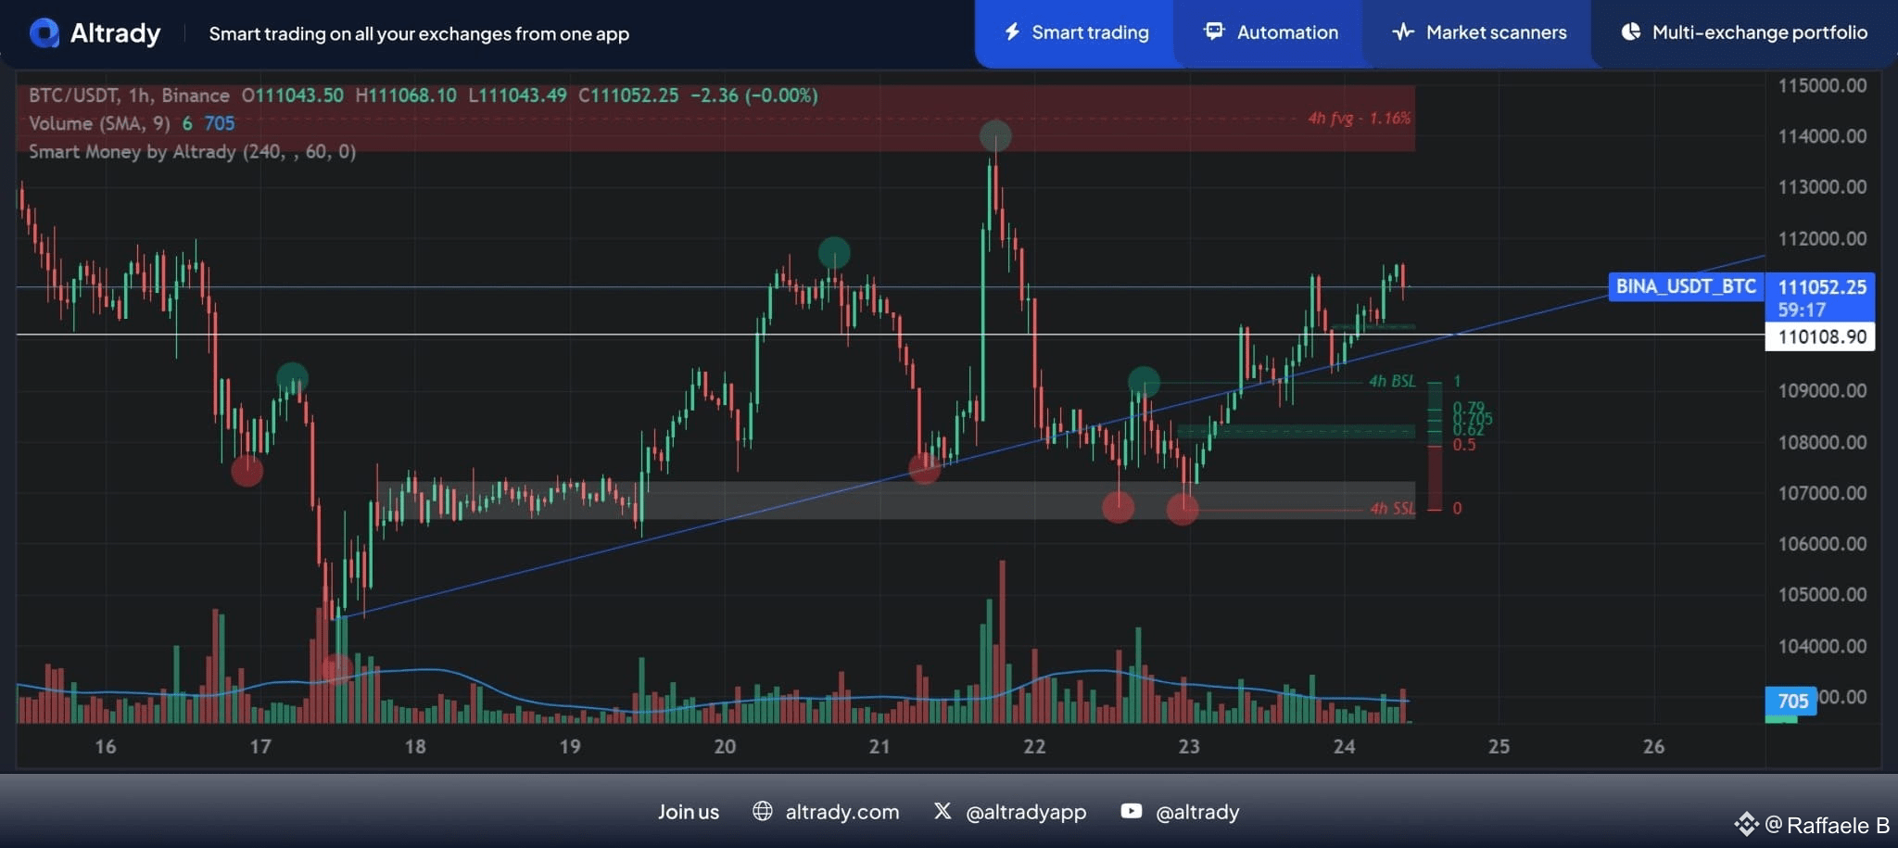Click the 4h BSL label
The height and width of the screenshot is (848, 1898).
[1392, 381]
